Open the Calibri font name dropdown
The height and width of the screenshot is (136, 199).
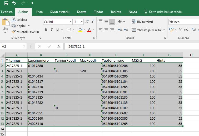click(x=70, y=22)
